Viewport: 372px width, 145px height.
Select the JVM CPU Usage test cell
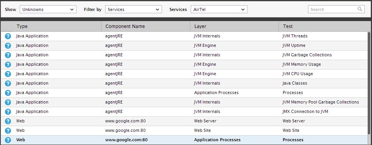pos(298,74)
